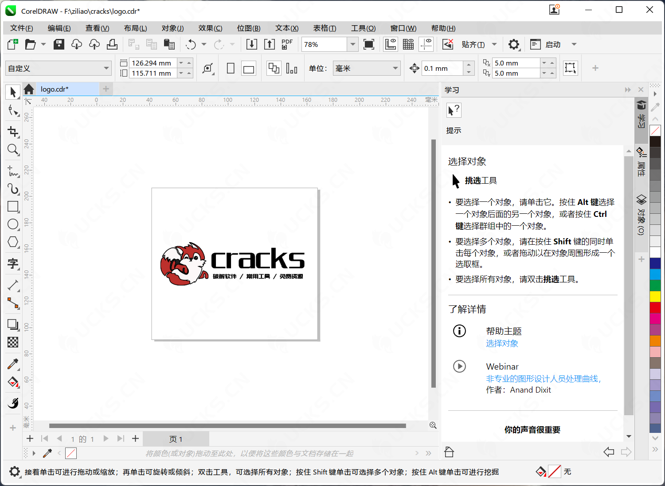The width and height of the screenshot is (665, 486).
Task: Select the Ellipse tool
Action: point(13,224)
